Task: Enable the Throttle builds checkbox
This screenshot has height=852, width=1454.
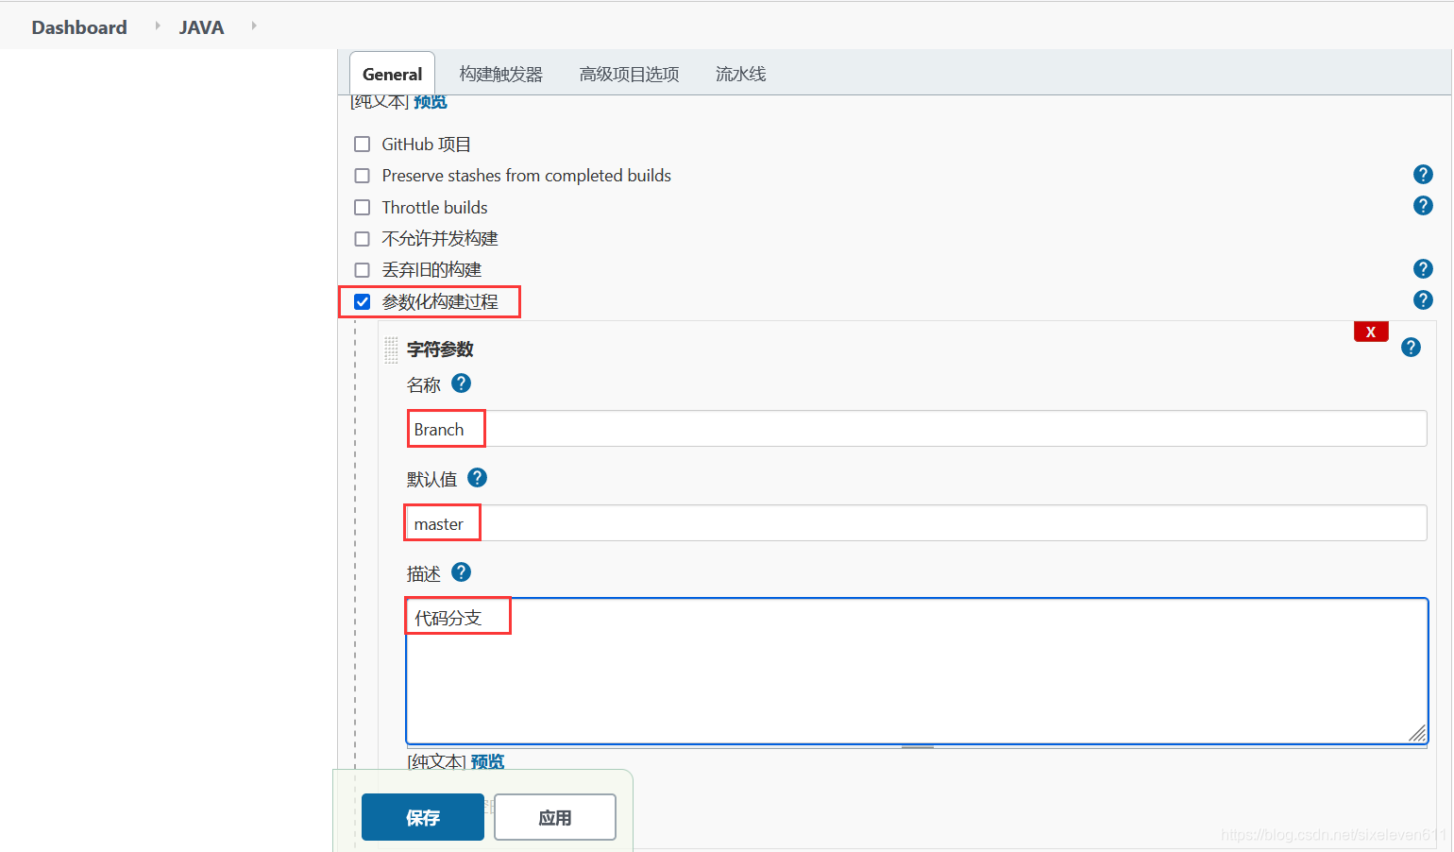Action: [x=362, y=207]
